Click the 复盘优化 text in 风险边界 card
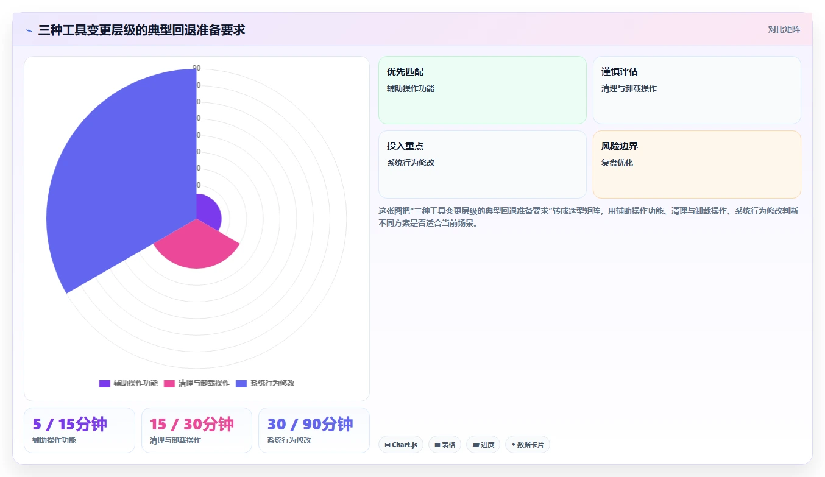825x477 pixels. point(617,163)
